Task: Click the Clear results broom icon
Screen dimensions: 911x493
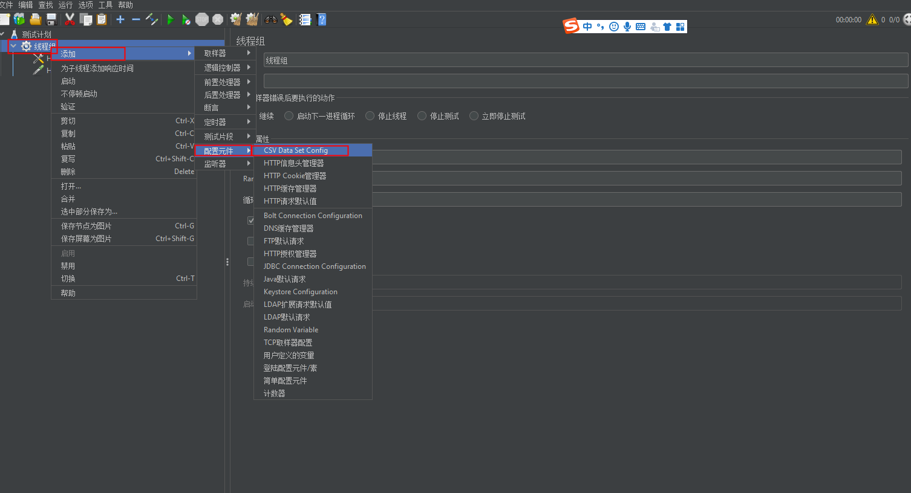Action: pyautogui.click(x=236, y=19)
